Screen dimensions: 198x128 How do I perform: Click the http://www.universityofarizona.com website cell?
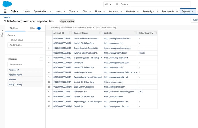(120, 72)
